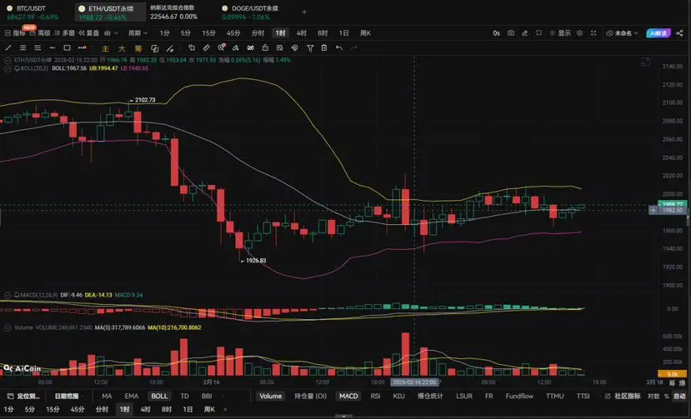Click the 主 main-force indicator icon
691x419 pixels.
pos(105,48)
